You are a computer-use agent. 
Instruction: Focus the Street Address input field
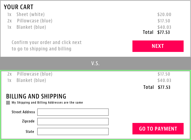coord(73,112)
